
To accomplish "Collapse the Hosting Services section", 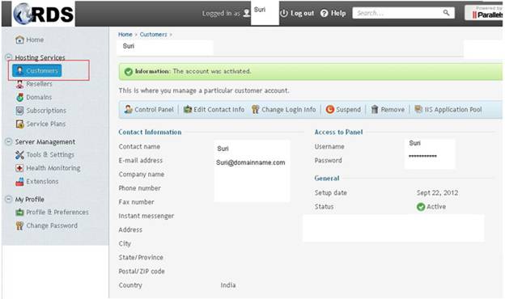I will point(9,57).
